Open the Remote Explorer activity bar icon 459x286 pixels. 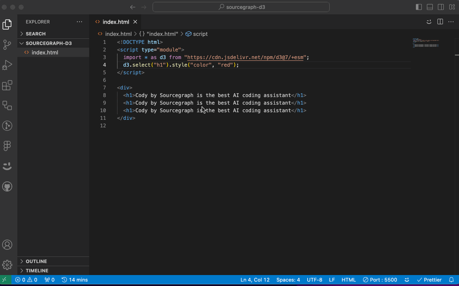pyautogui.click(x=7, y=105)
